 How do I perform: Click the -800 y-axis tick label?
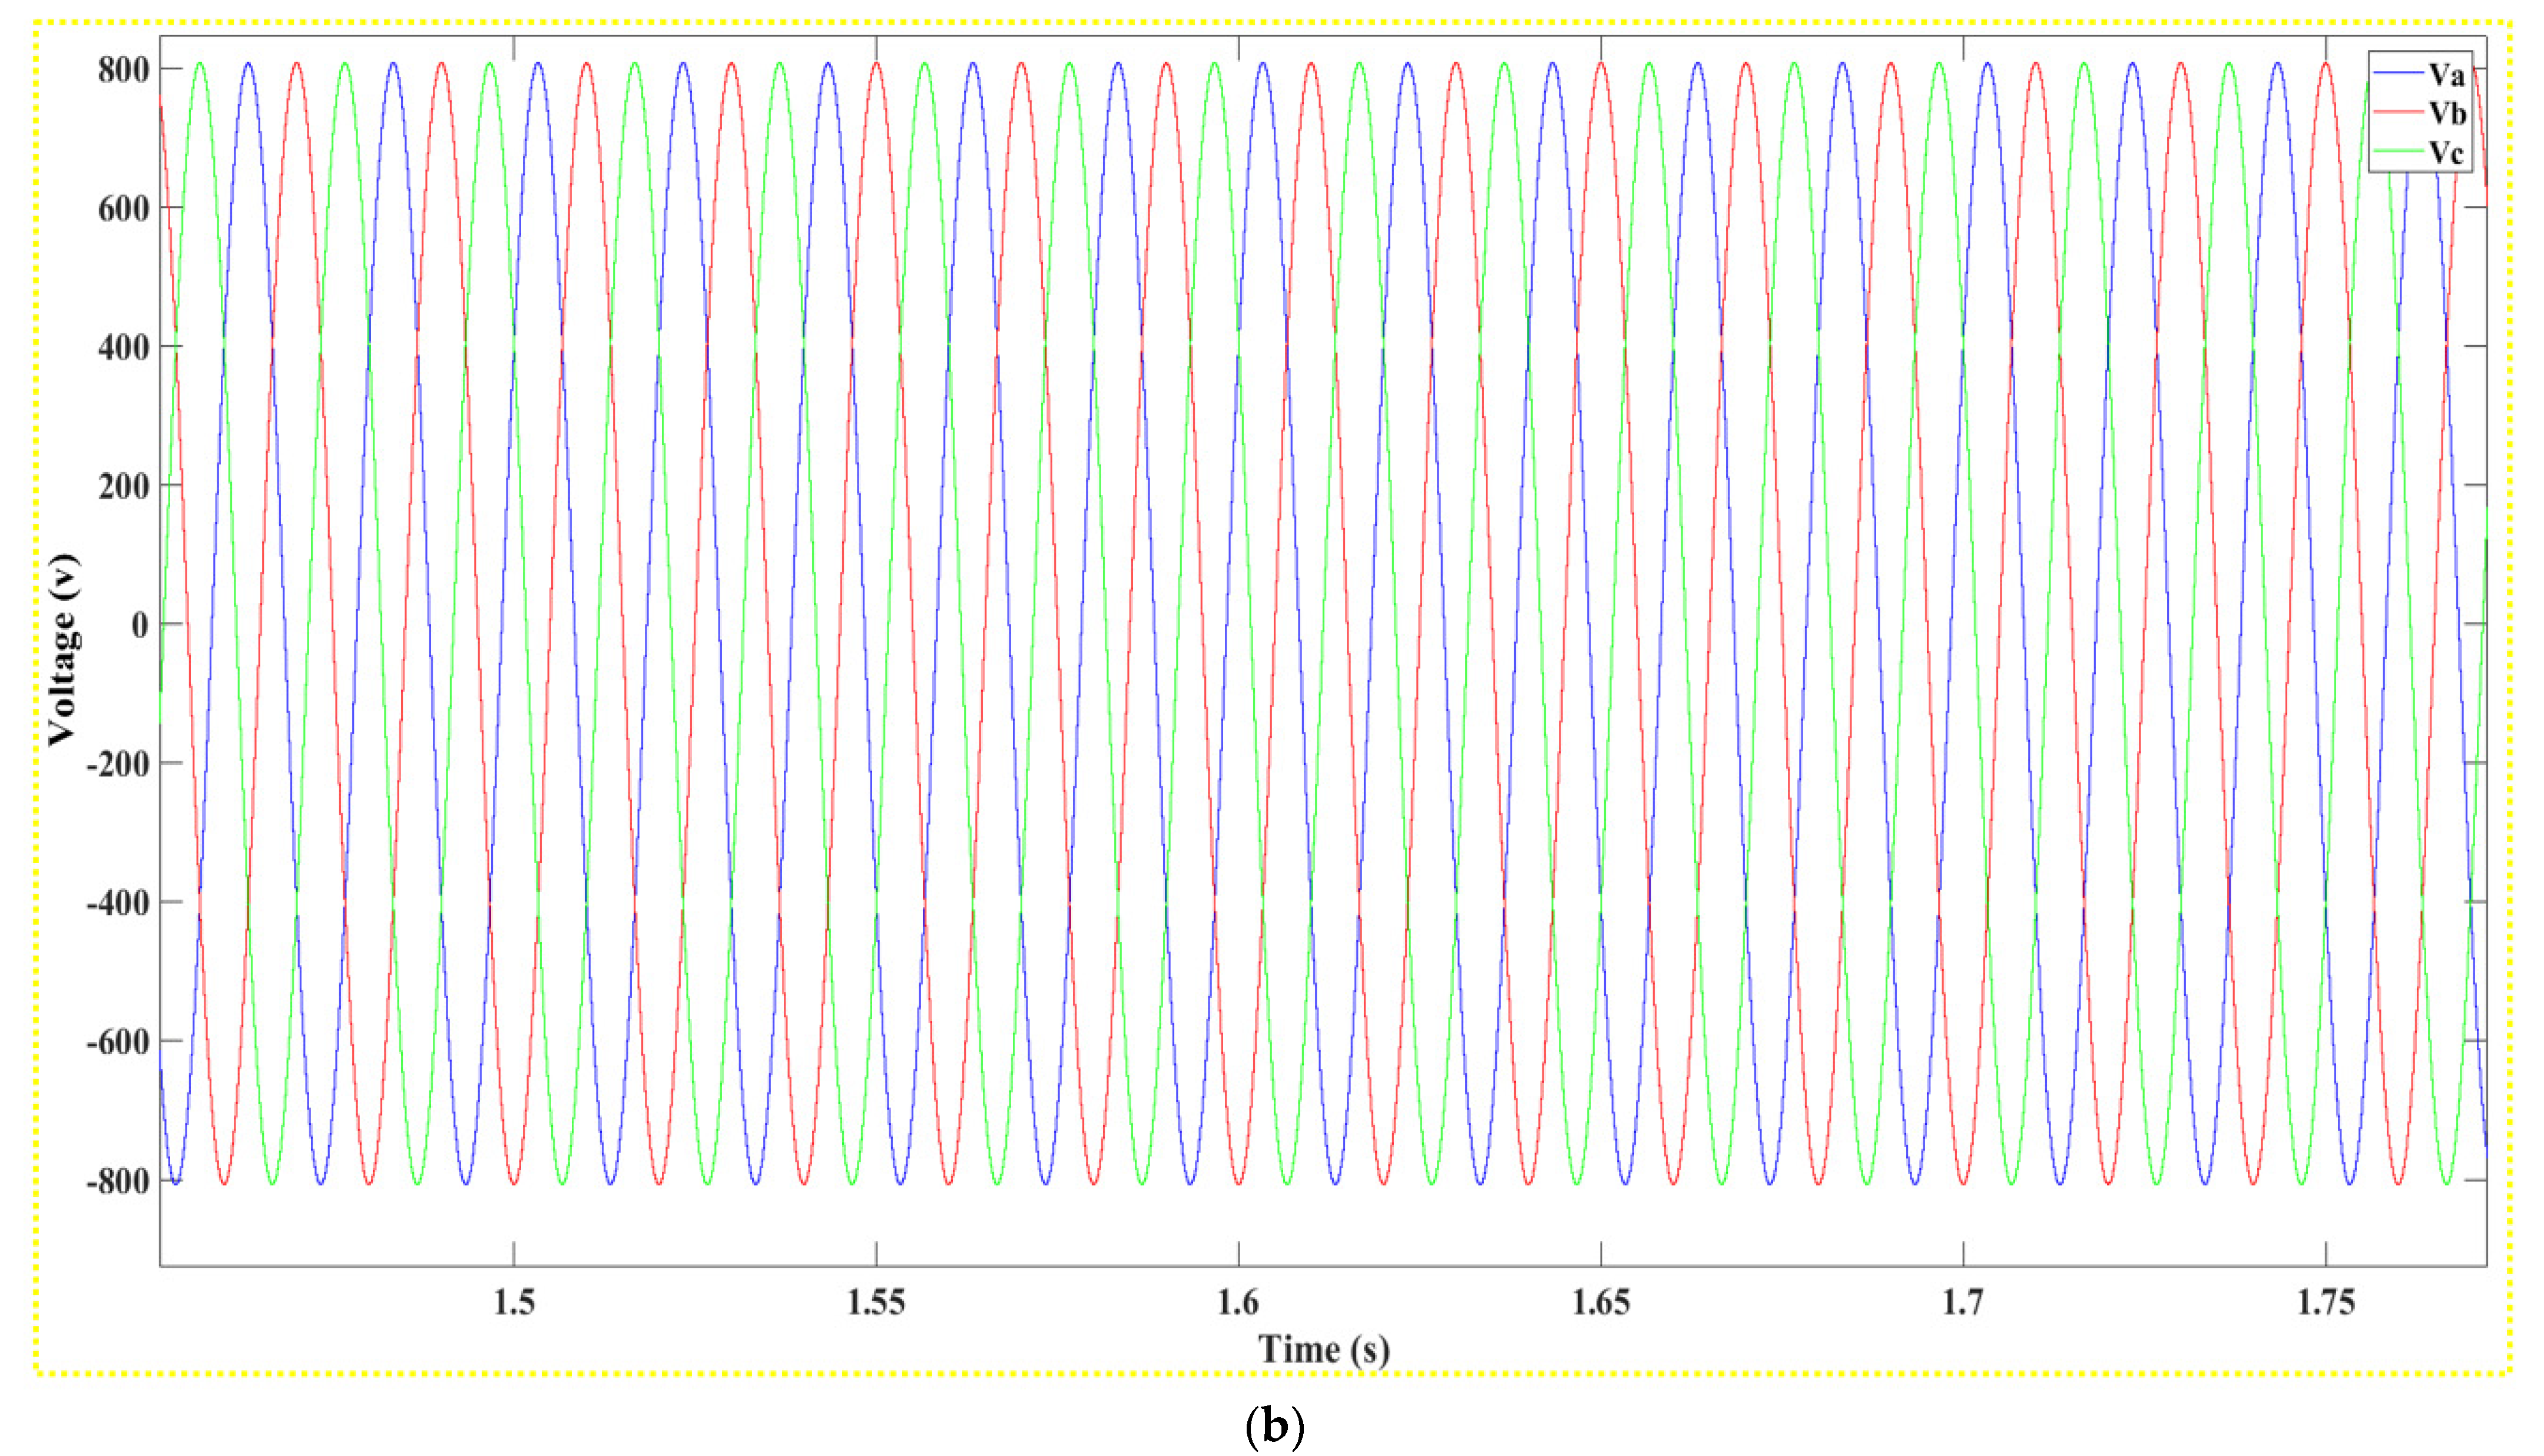[118, 1181]
